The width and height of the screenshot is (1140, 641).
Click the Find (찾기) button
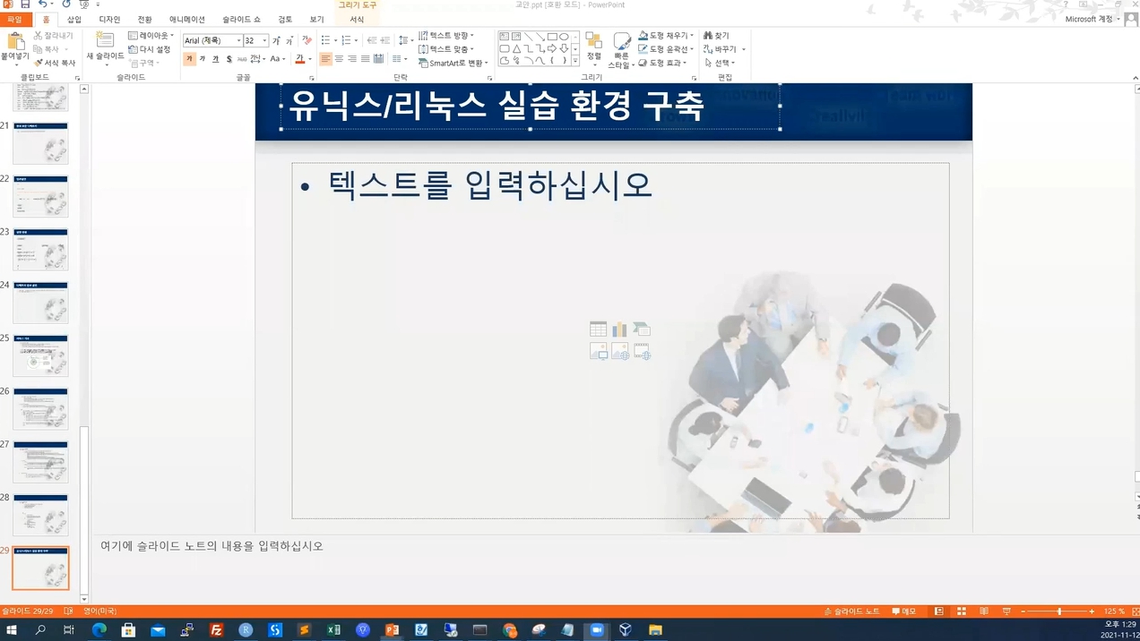tap(716, 36)
